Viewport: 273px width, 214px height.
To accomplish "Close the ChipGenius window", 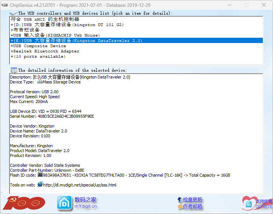I will pyautogui.click(x=264, y=5).
